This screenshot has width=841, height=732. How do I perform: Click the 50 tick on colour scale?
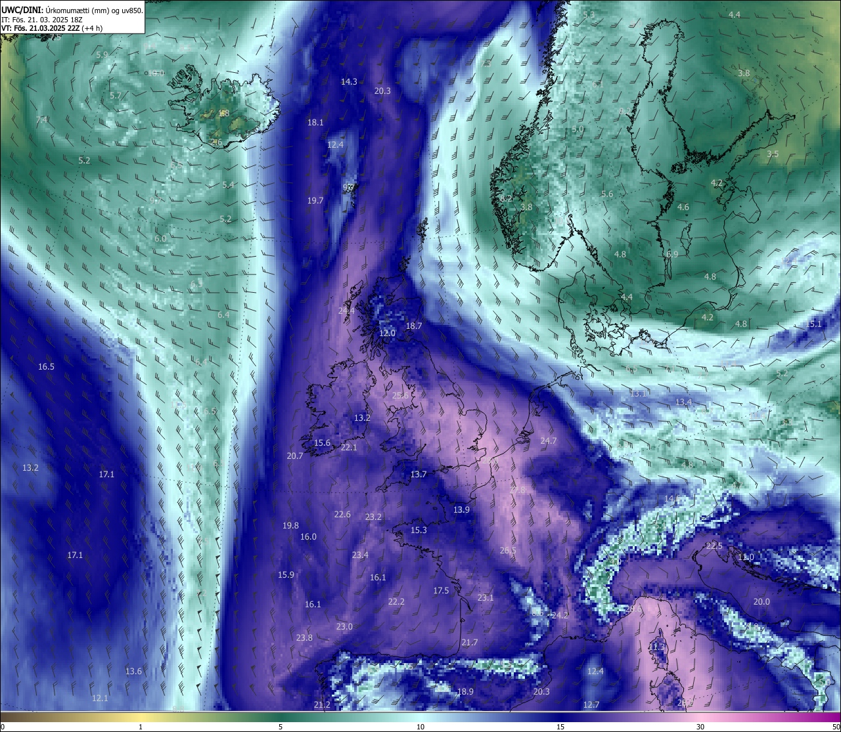coord(835,727)
